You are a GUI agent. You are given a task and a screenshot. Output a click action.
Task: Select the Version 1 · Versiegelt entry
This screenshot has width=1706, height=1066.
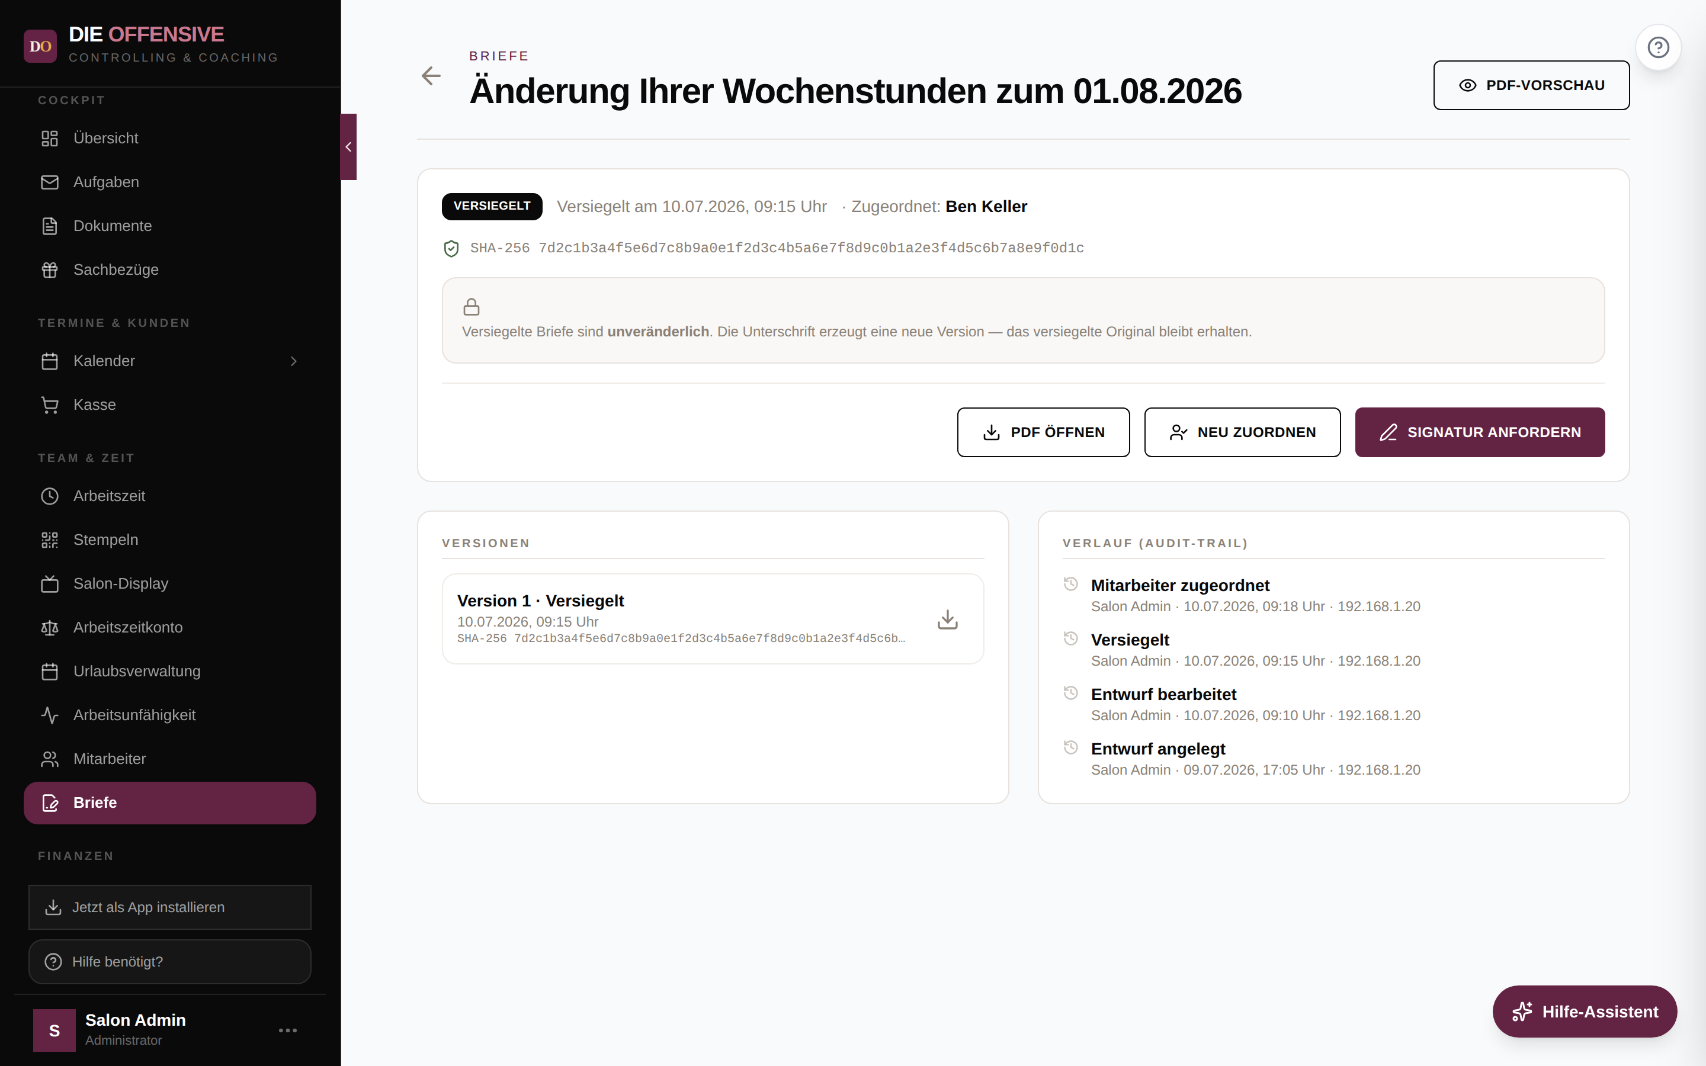pos(713,618)
